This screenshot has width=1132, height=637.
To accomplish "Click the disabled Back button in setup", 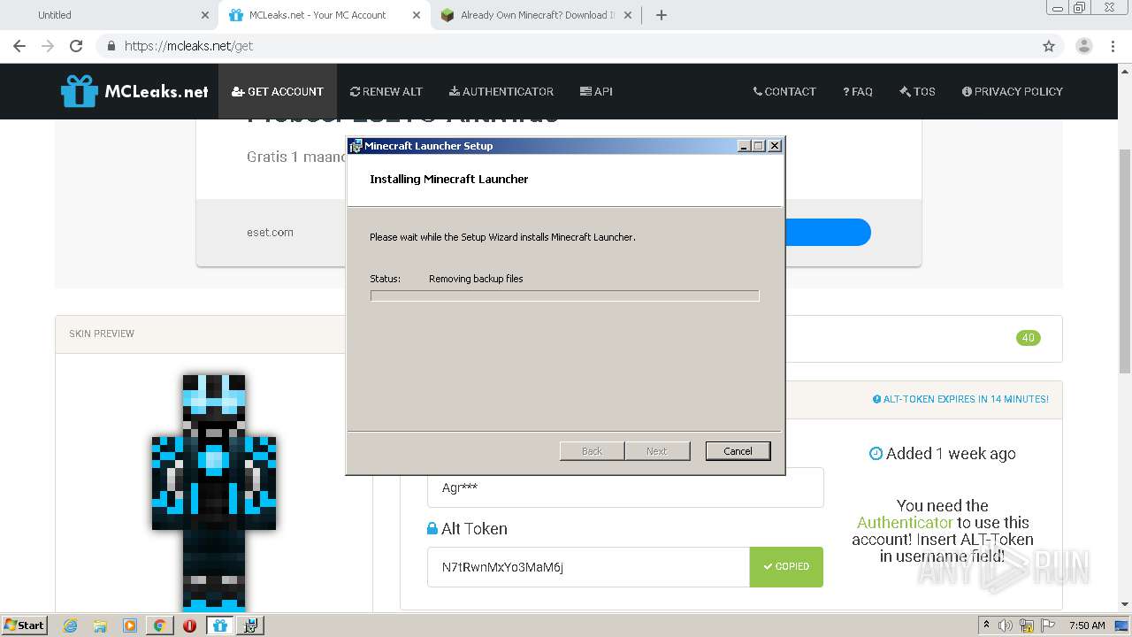I will point(592,451).
